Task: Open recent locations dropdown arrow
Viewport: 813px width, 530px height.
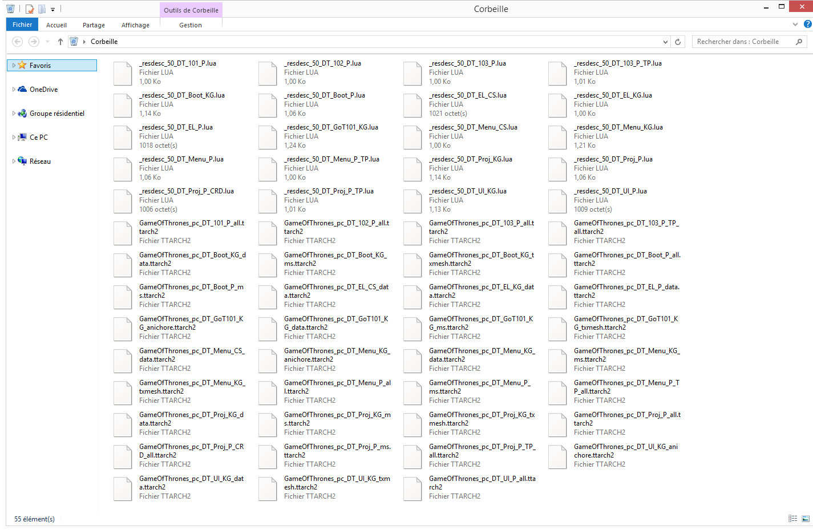Action: point(47,42)
